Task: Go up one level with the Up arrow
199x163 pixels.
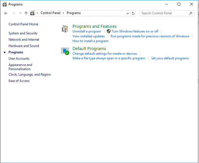Action: coord(26,13)
